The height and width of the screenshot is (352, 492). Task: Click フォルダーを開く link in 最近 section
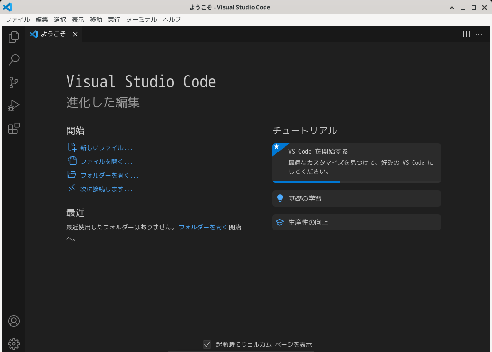(x=203, y=228)
